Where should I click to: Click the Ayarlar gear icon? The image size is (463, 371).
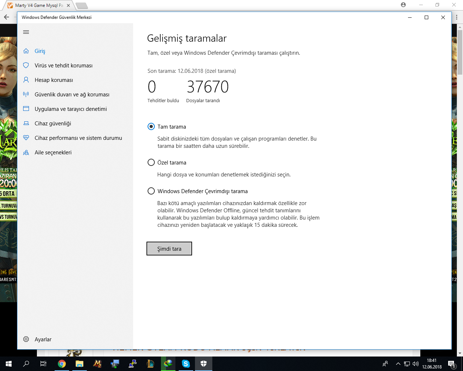[26, 339]
